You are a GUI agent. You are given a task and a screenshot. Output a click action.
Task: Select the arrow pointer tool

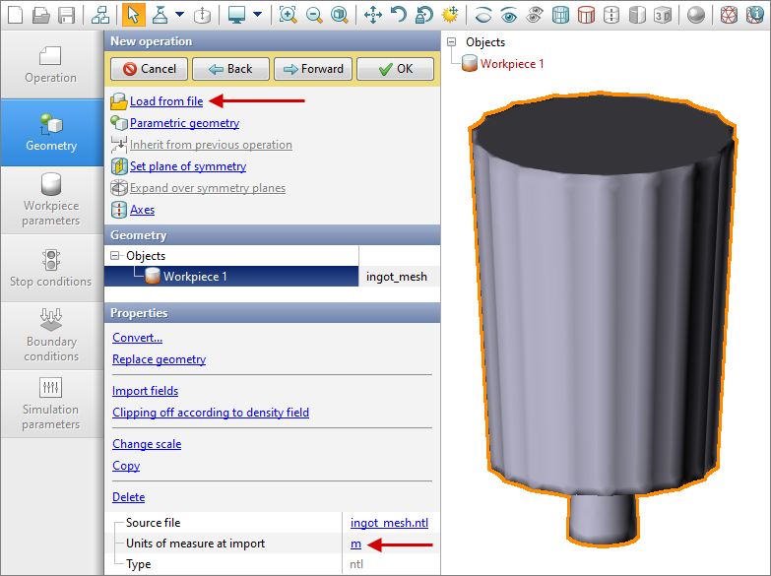pyautogui.click(x=133, y=15)
